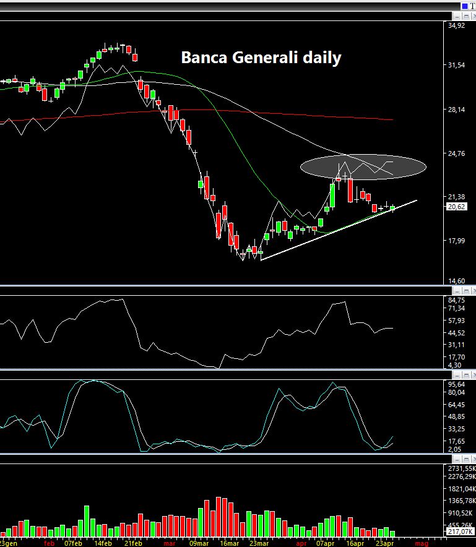Click the 14,60 price axis label
The height and width of the screenshot is (547, 476).
(x=456, y=281)
